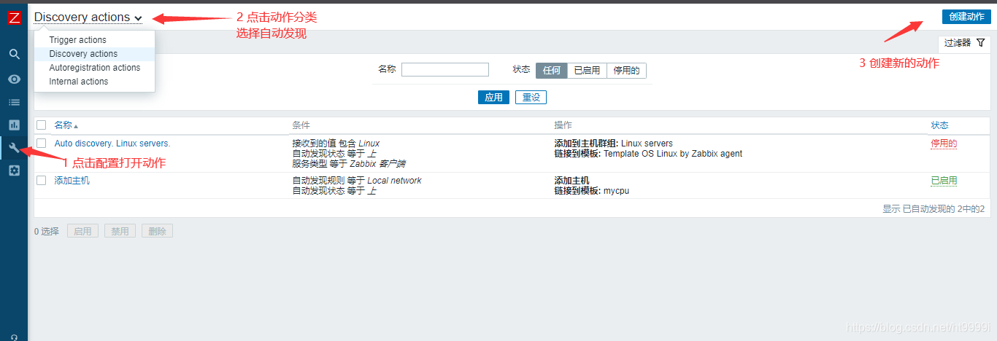Screen dimensions: 997x341
Task: Click condition 自动发现规则 等于 Local network
Action: point(357,181)
